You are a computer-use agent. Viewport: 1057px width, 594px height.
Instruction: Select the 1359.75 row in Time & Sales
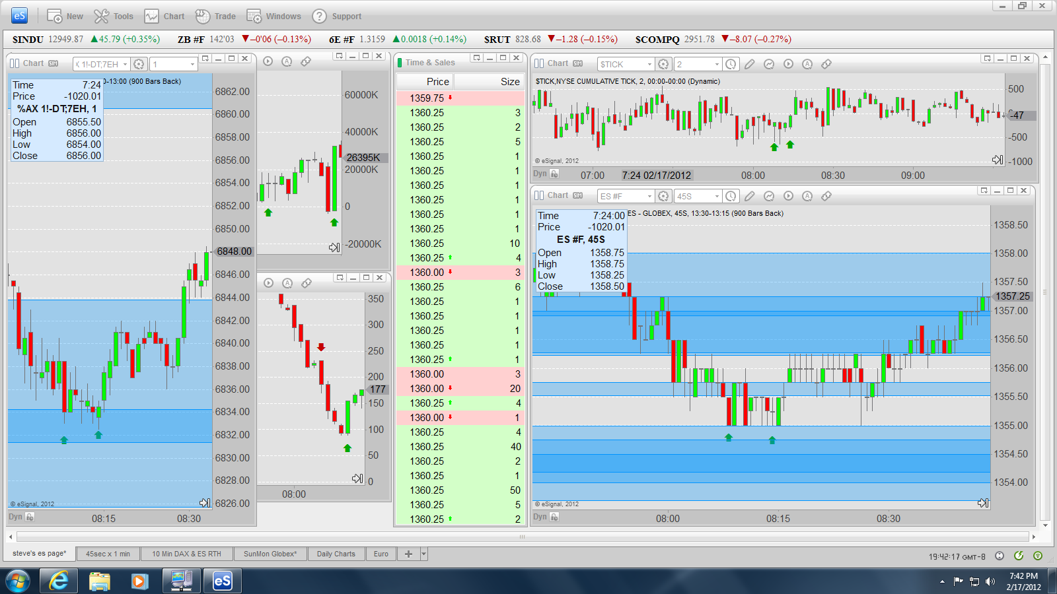pos(460,98)
